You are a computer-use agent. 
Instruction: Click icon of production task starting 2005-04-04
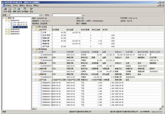click(x=42, y=91)
